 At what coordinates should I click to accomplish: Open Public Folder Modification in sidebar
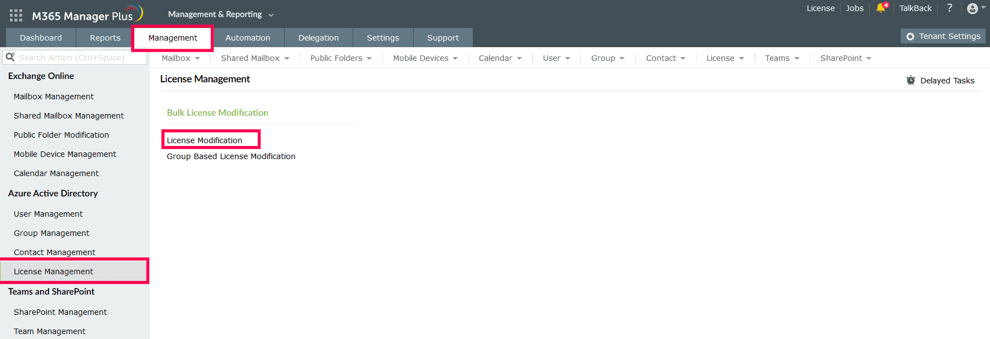click(x=61, y=135)
